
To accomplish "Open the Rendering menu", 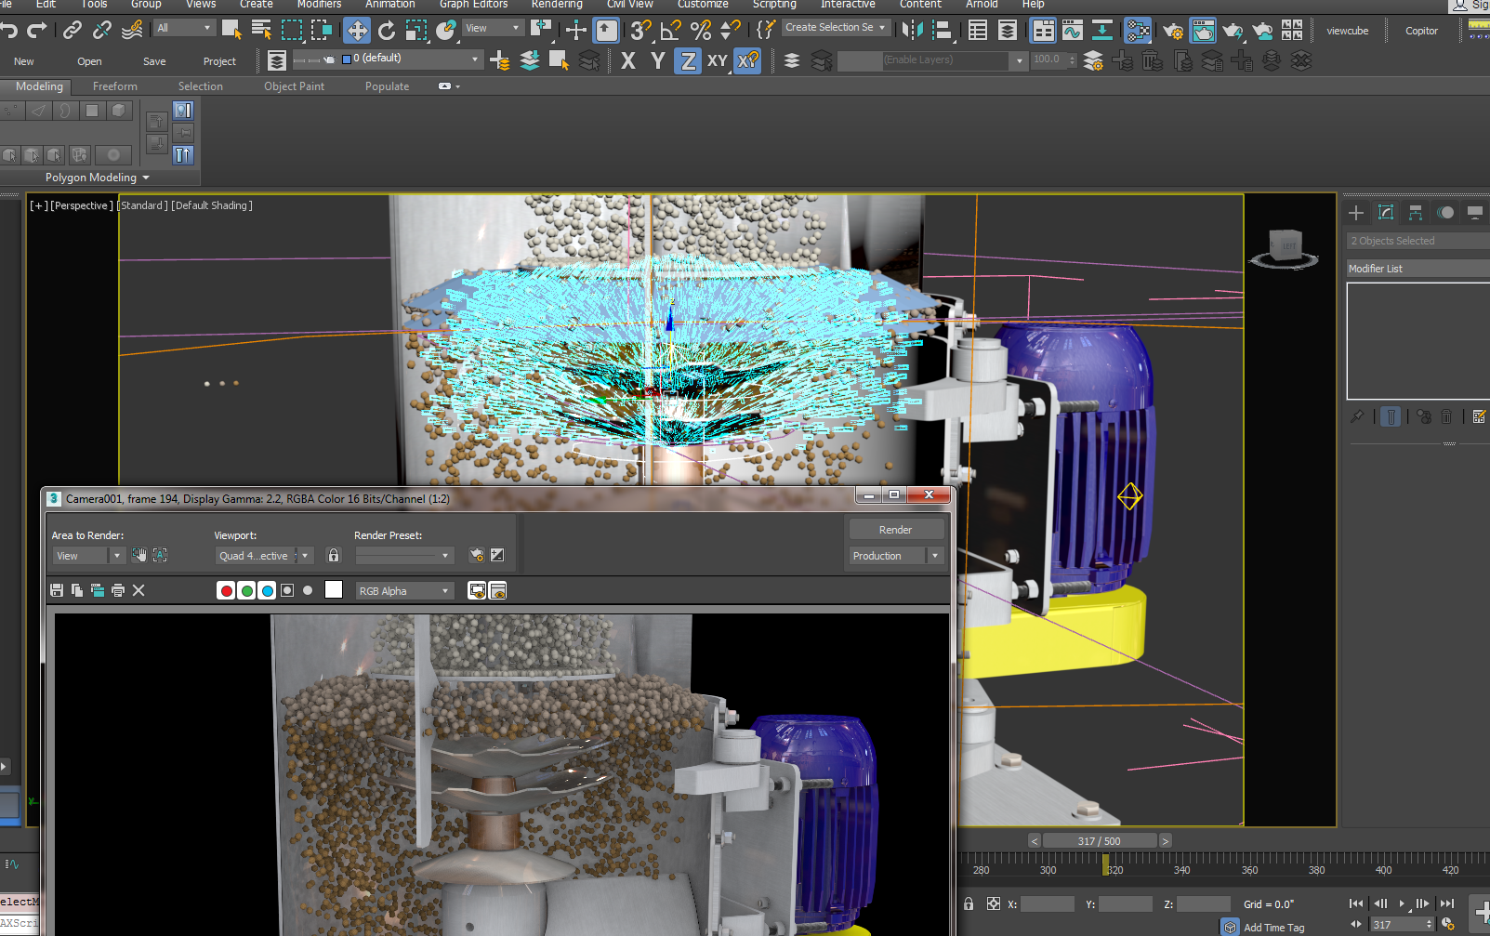I will (x=557, y=6).
